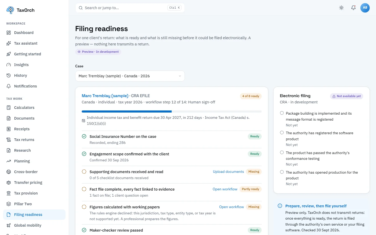Go to Documents in the sidebar
This screenshot has height=235, width=376.
click(x=34, y=118)
